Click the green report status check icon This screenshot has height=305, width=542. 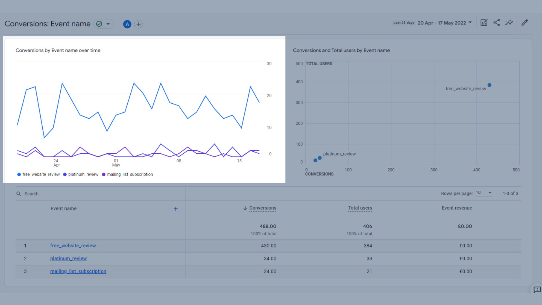[99, 24]
